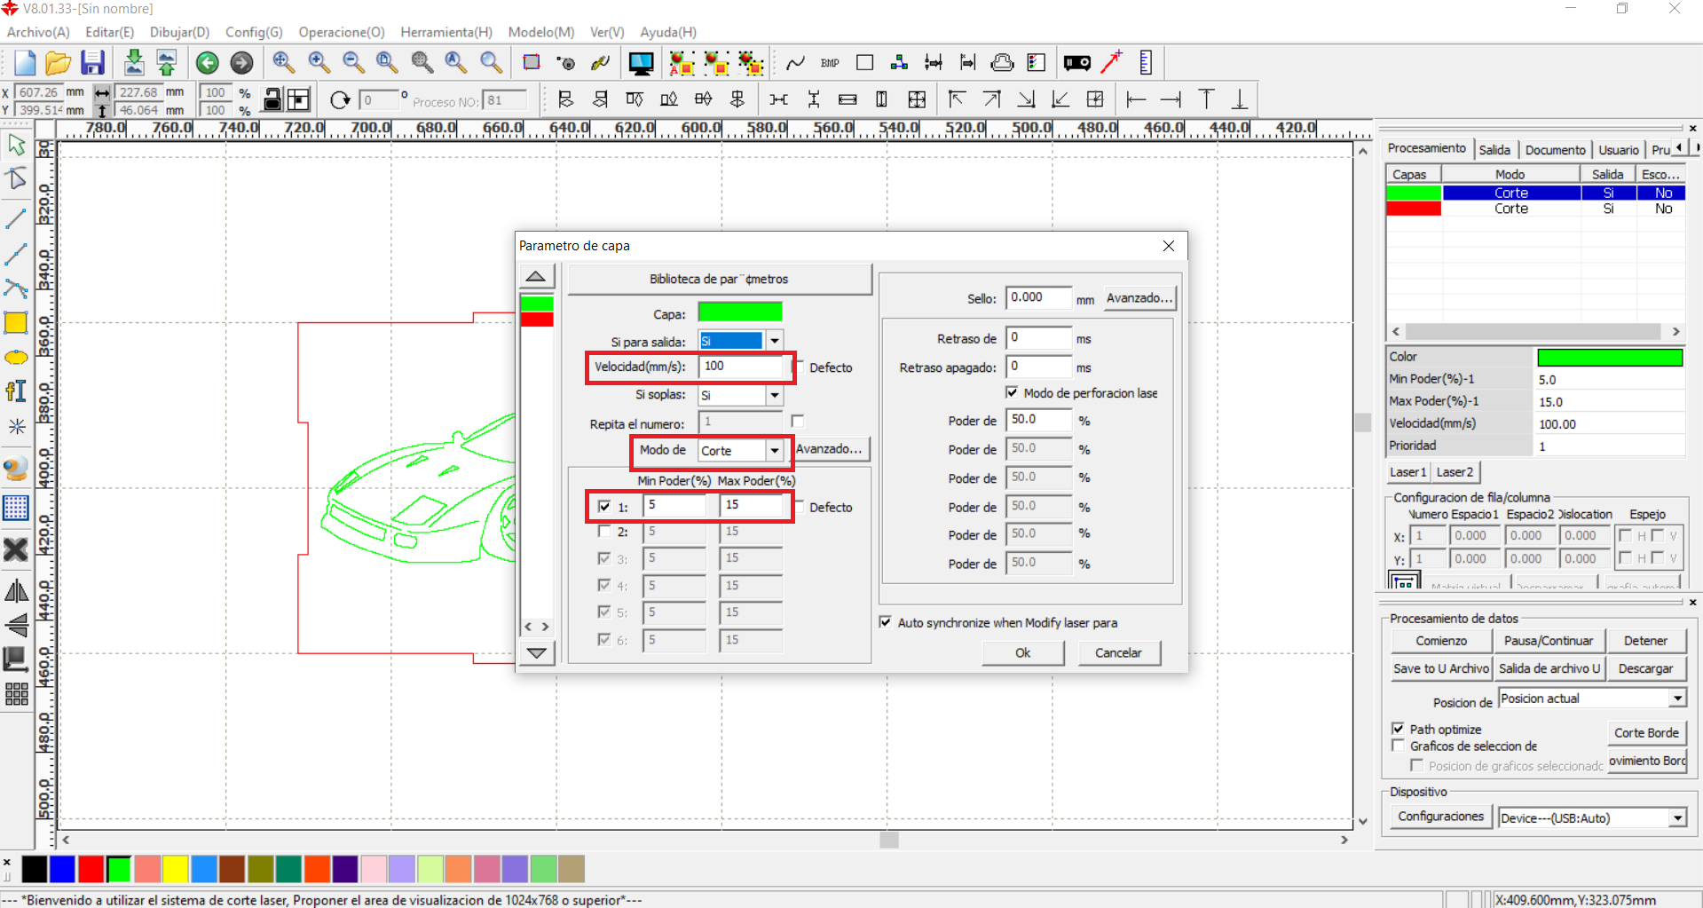Choose the Select arrow tool in the left toolbar
The width and height of the screenshot is (1703, 908).
(16, 146)
